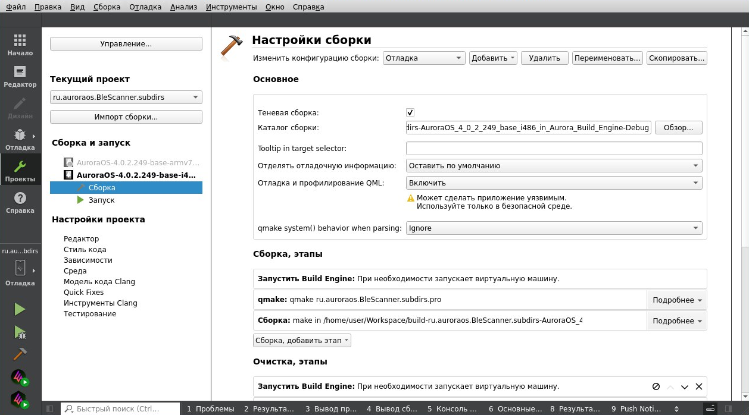Viewport: 749px width, 415px height.
Task: Open the build configuration Отладка dropdown
Action: pos(424,58)
